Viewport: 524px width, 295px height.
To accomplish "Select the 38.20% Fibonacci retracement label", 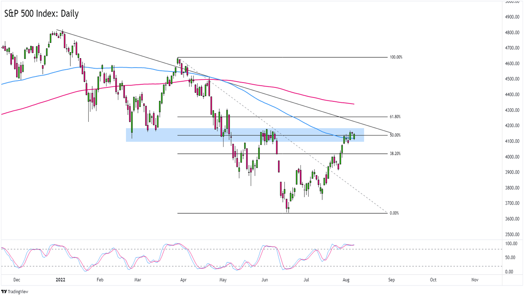I will coord(395,154).
